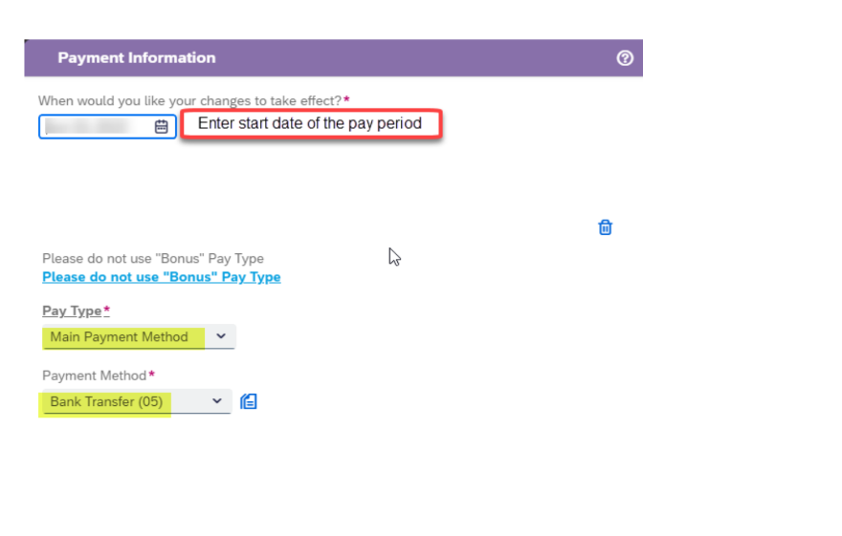This screenshot has width=842, height=536.
Task: Click the 'When would you like your changes' label
Action: coord(189,100)
